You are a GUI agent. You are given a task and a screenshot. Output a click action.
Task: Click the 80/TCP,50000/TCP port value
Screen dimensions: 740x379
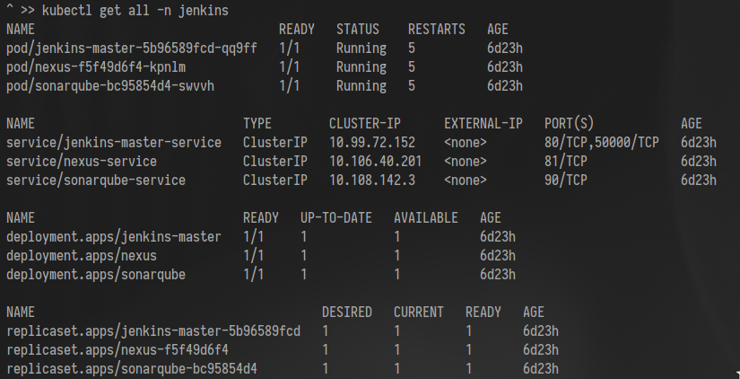(x=601, y=143)
